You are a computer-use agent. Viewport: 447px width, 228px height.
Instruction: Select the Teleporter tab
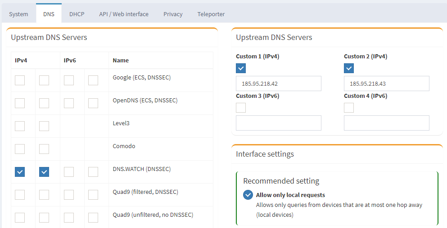[x=211, y=14]
